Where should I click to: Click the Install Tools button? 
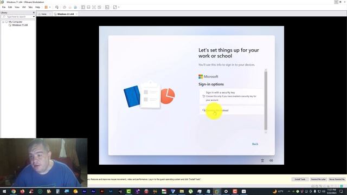(300, 179)
